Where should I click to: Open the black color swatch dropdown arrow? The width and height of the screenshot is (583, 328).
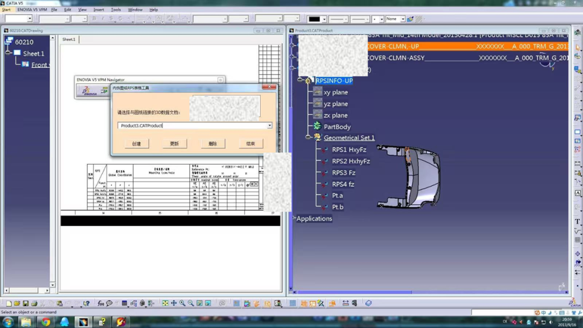324,19
